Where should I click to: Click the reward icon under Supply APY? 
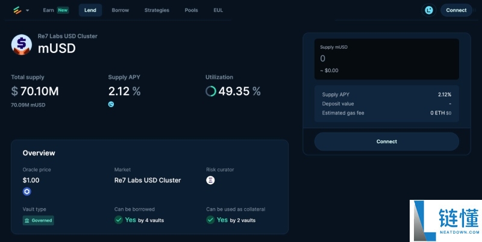(111, 104)
